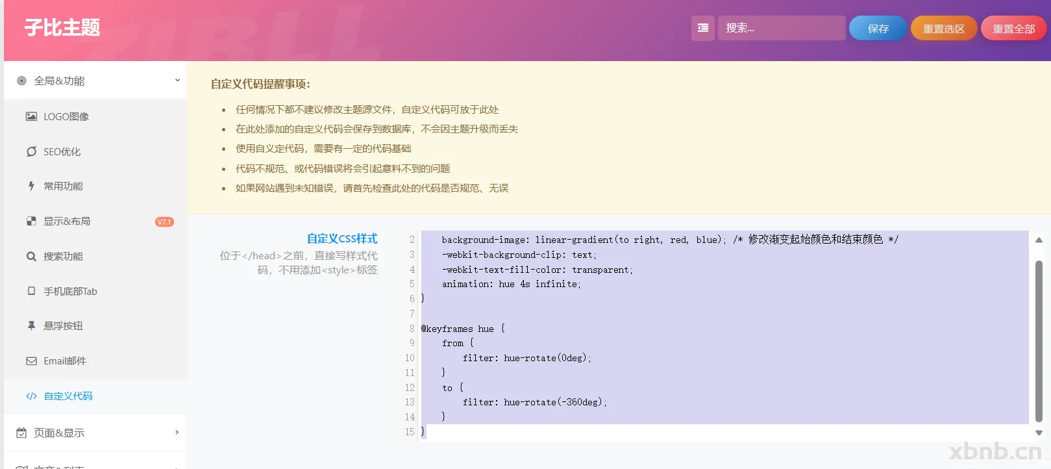This screenshot has width=1051, height=469.
Task: Click the expand-all list icon beside search
Action: [702, 28]
